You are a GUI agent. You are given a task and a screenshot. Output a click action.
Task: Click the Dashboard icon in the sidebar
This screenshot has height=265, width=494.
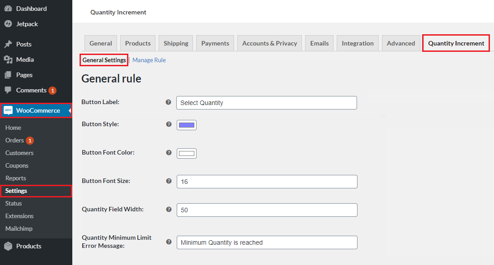coord(7,8)
